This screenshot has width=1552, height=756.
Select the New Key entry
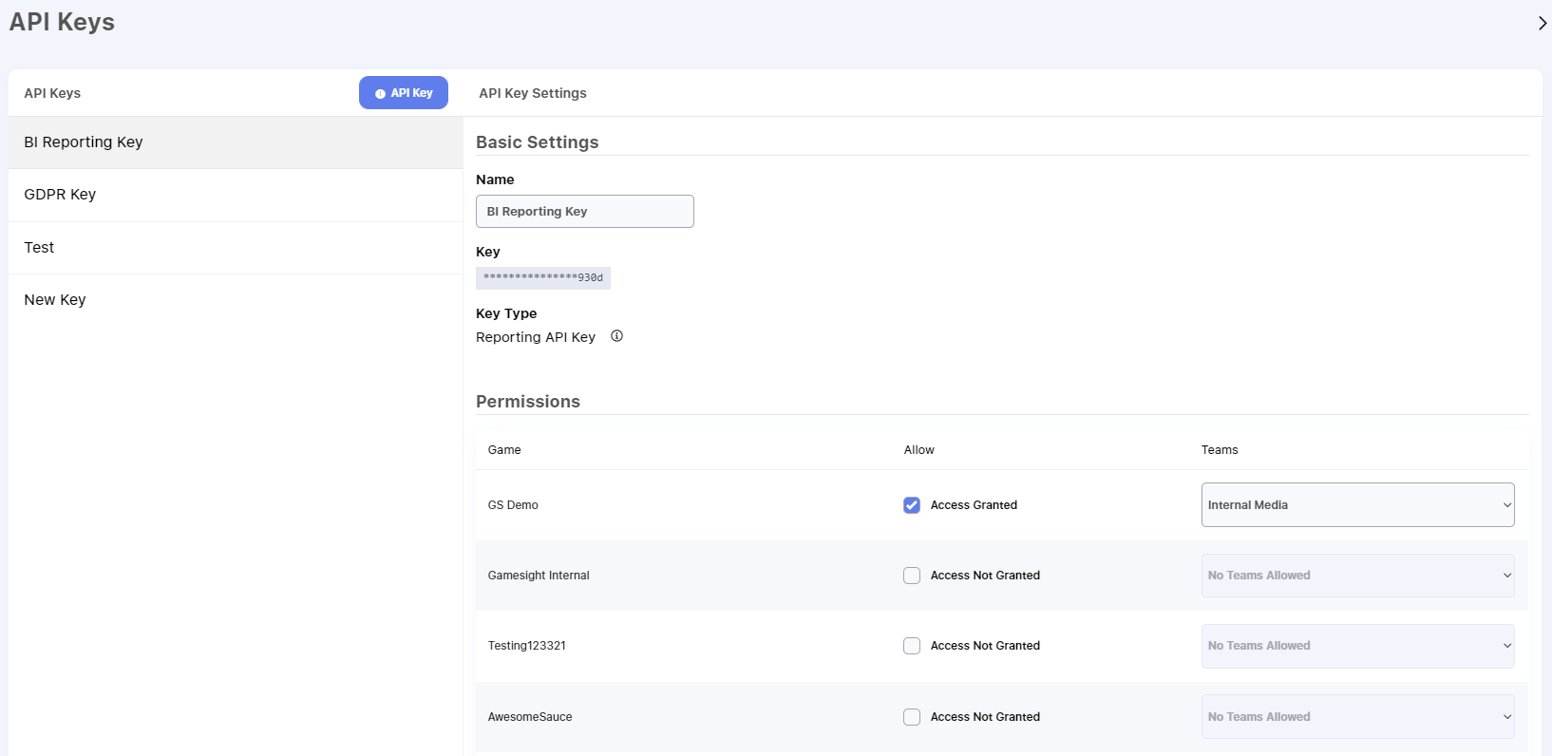(x=55, y=300)
